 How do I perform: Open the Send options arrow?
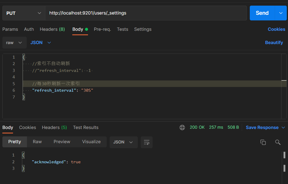[281, 13]
